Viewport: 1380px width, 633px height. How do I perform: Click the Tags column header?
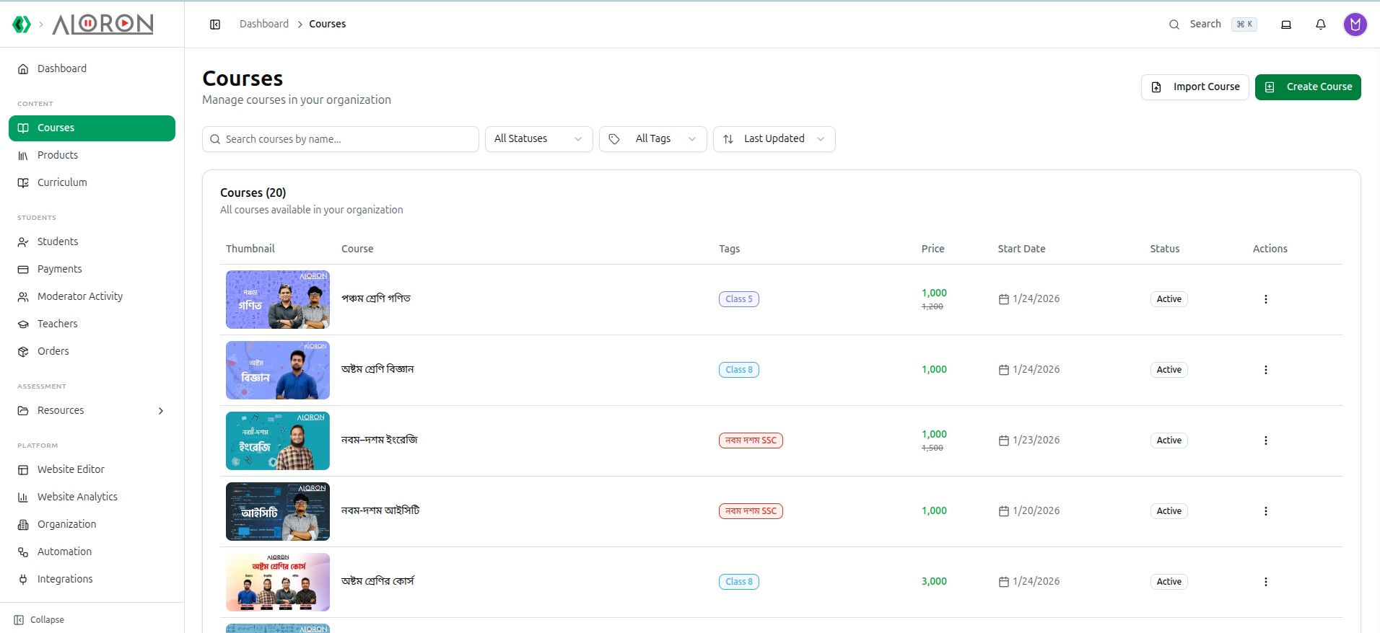coord(729,249)
